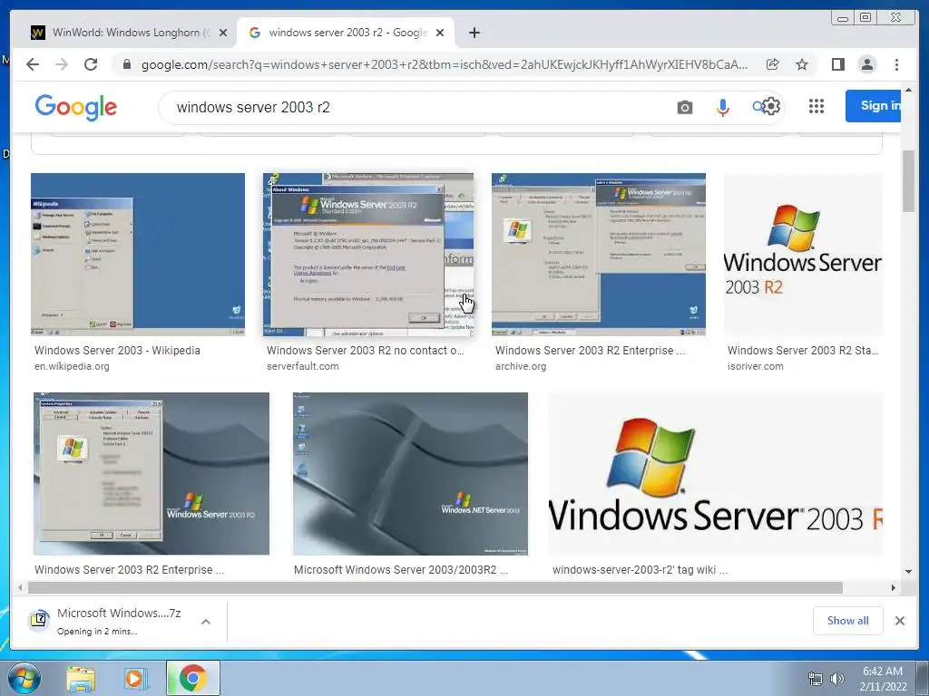929x696 pixels.
Task: Click in the Google search box
Action: pyautogui.click(x=415, y=107)
